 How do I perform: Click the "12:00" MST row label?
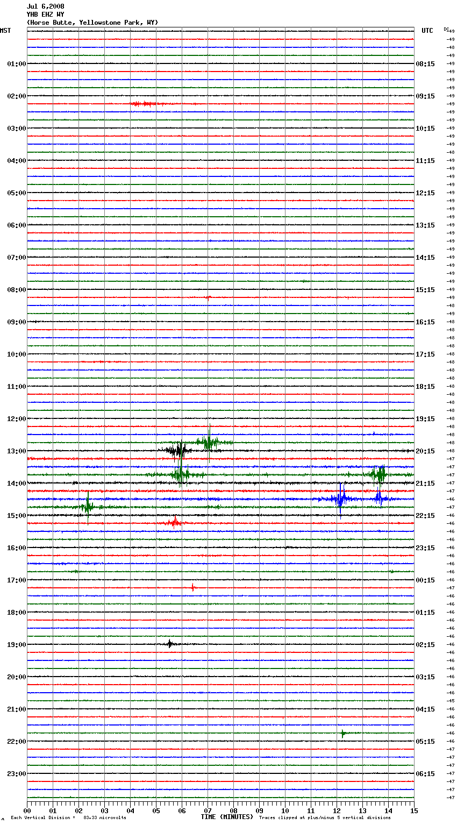[x=17, y=419]
